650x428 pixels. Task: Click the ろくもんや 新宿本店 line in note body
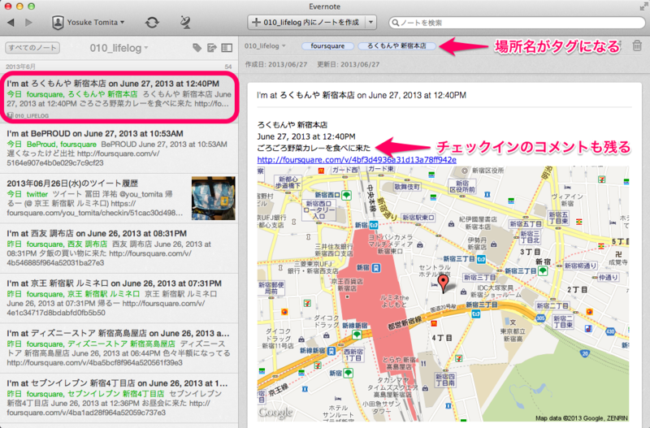click(x=292, y=125)
